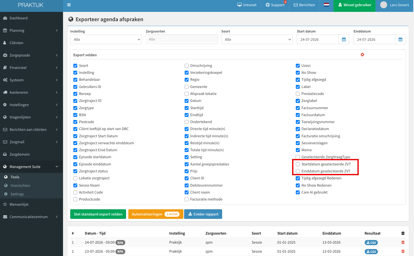Click the Zorgdomein inbox icon
The width and height of the screenshot is (414, 256).
[5, 154]
